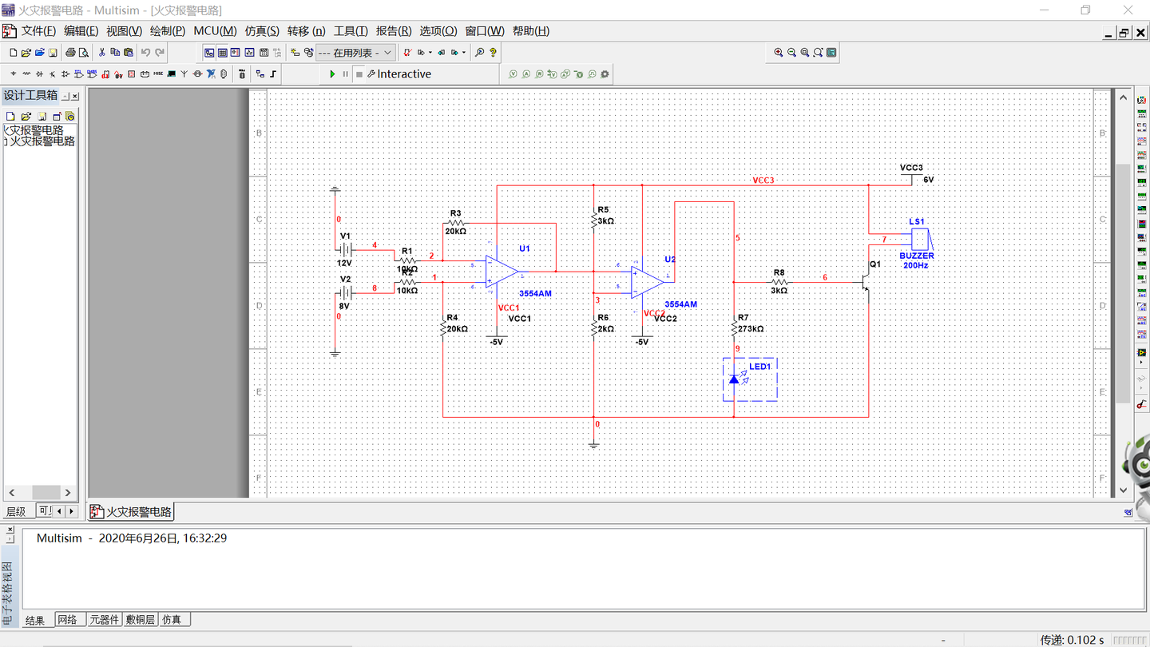Run simulation with green play button
Viewport: 1150px width, 647px height.
332,73
